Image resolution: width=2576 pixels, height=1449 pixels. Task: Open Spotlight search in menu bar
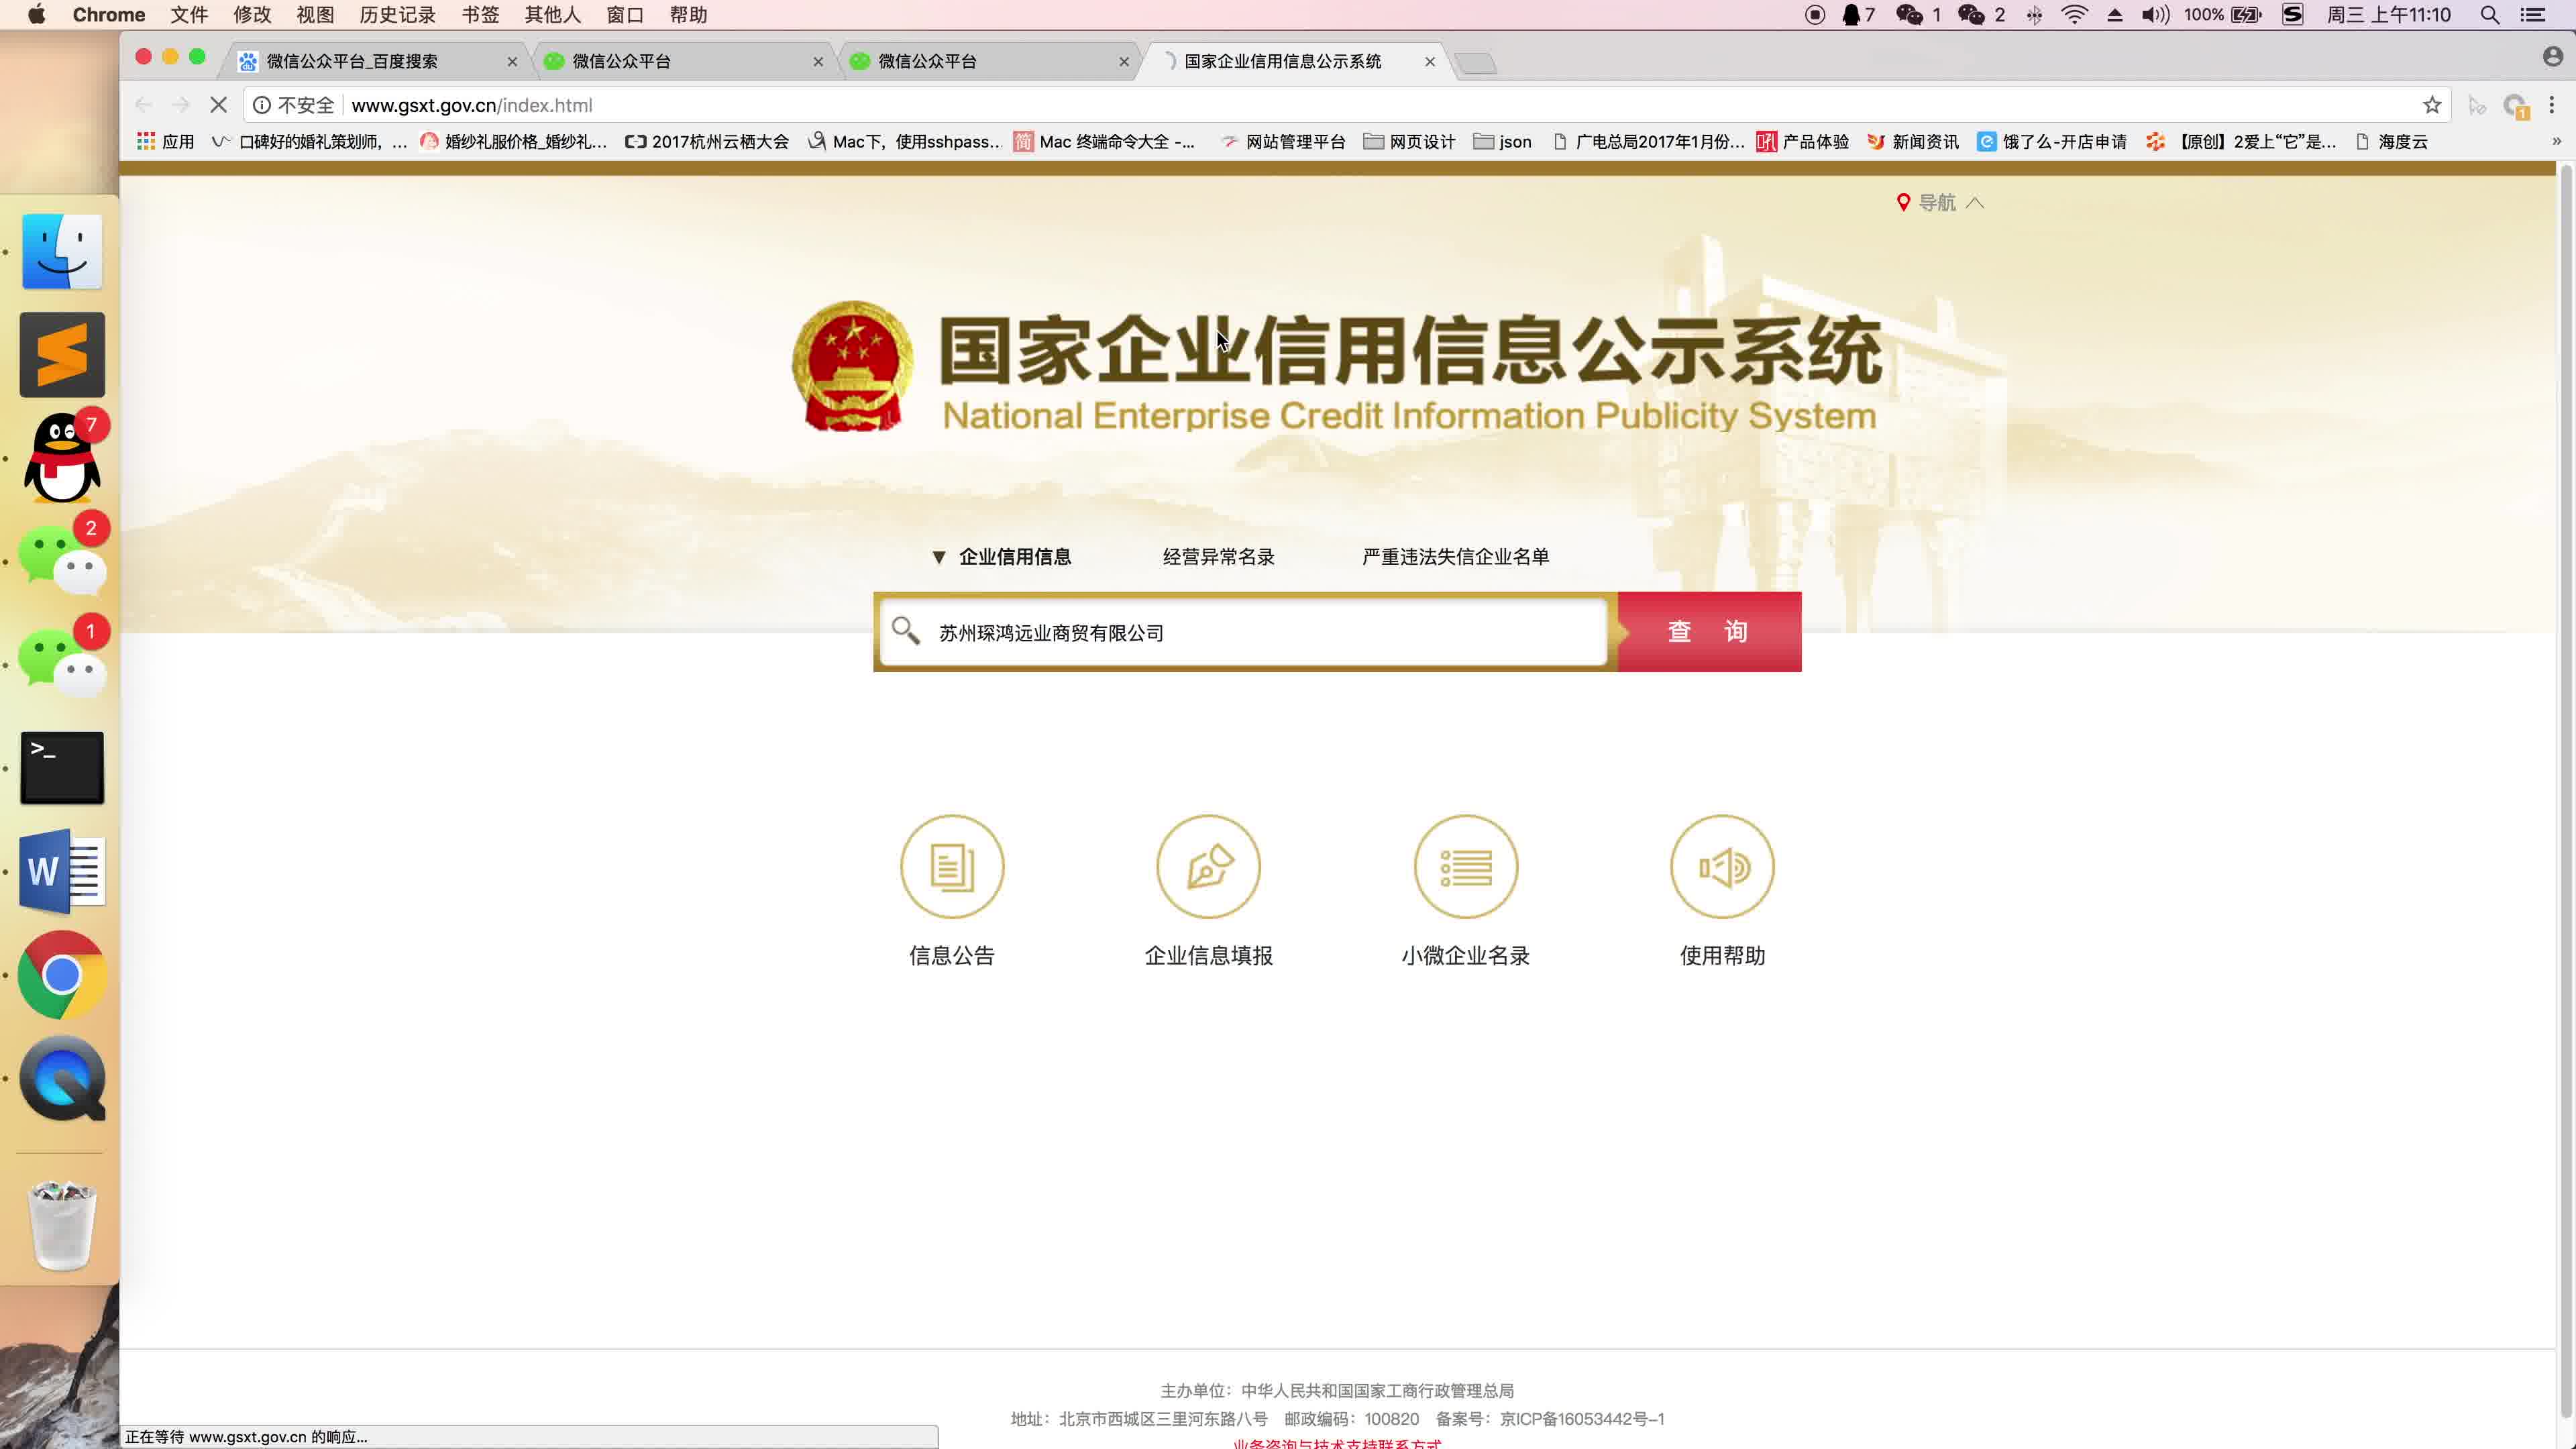tap(2489, 15)
